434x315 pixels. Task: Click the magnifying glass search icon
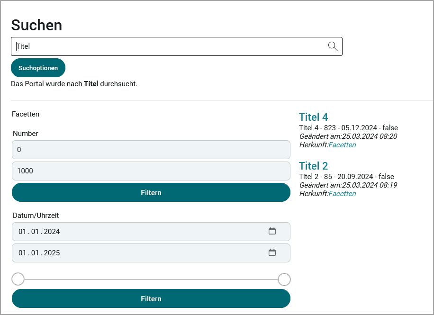pyautogui.click(x=333, y=46)
